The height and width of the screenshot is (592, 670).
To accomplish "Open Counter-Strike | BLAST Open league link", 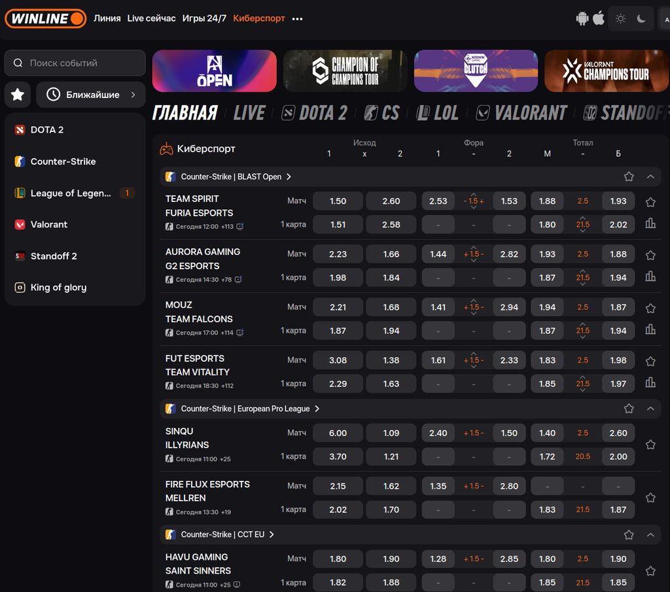I will point(236,176).
